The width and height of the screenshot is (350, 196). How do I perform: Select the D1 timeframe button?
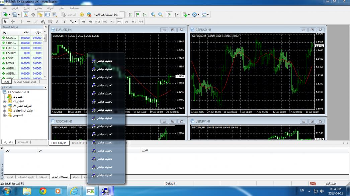[x=126, y=22]
